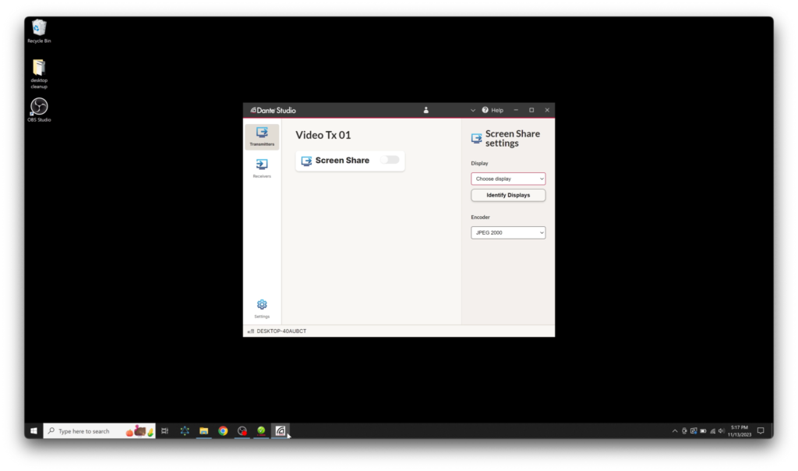Click the user account icon in title bar
798x471 pixels.
coord(426,110)
